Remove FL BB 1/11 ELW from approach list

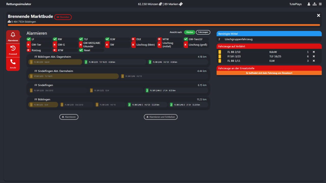(x=314, y=61)
